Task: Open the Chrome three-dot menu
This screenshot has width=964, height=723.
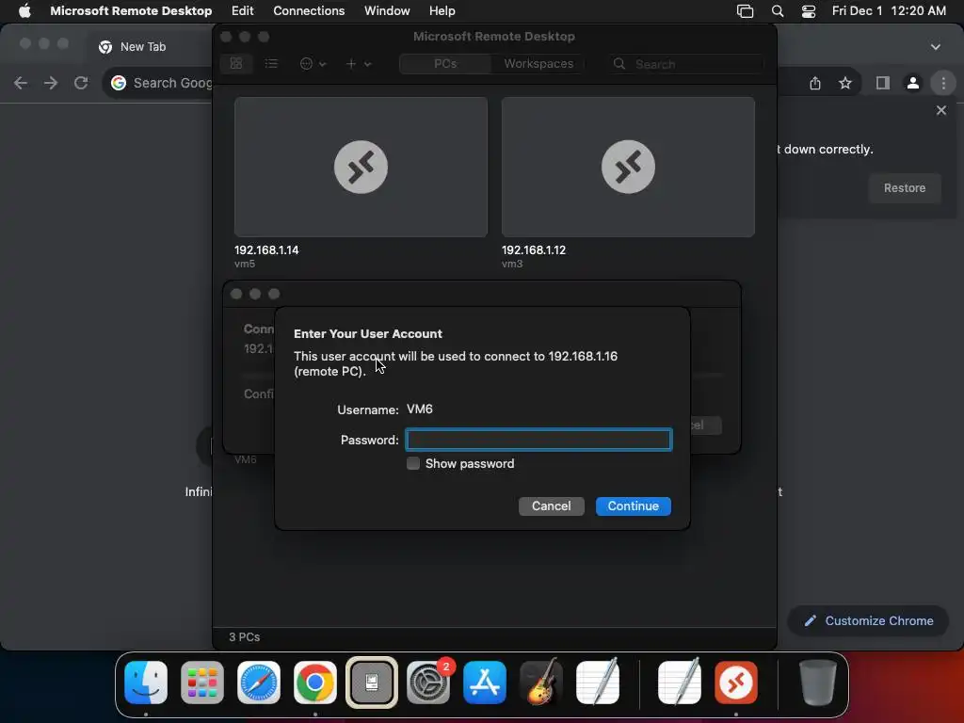Action: [943, 83]
